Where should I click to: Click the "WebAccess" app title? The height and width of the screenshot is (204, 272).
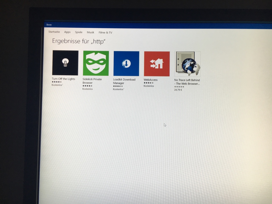point(151,80)
